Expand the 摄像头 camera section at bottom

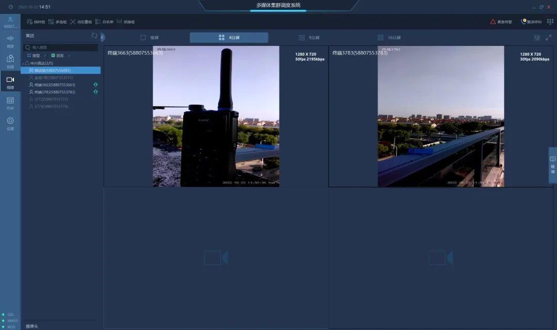tap(32, 326)
